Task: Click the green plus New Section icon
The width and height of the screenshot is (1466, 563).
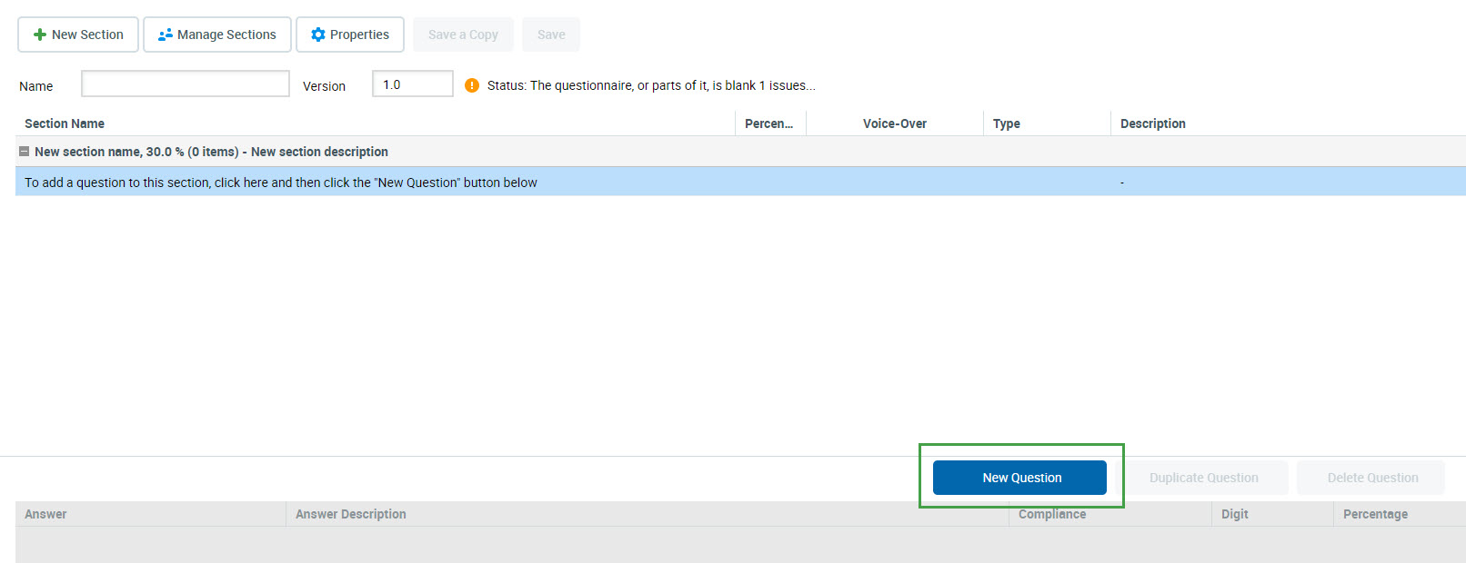Action: click(x=40, y=35)
